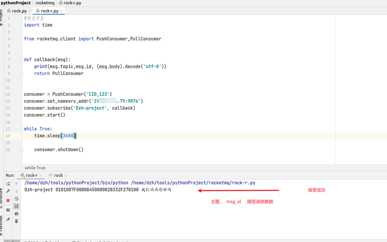Screen dimensions: 387x242
Task: Pin the current Run tab
Action: (8, 219)
